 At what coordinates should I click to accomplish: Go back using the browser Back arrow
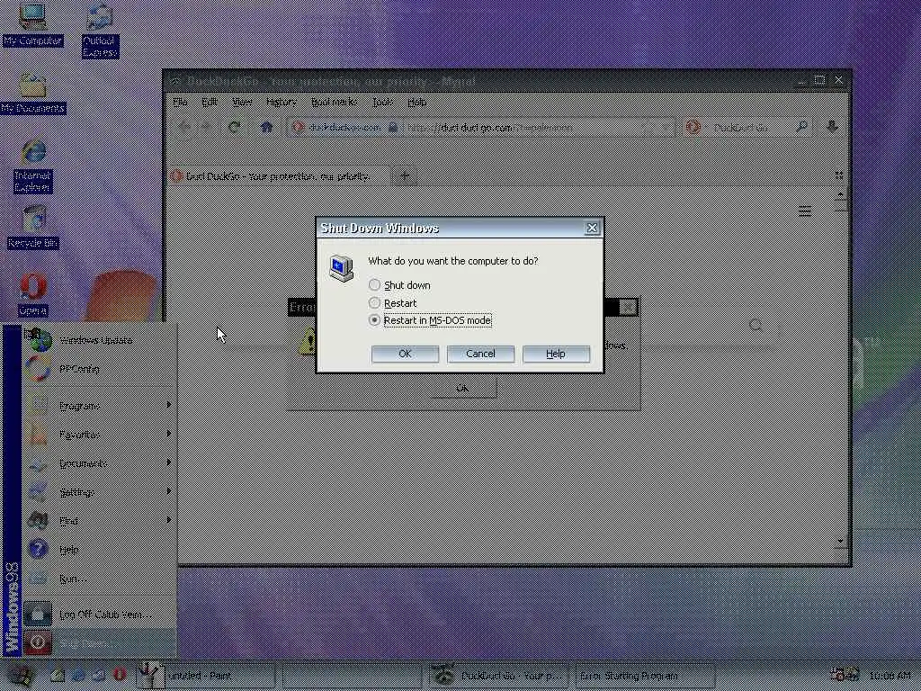(x=183, y=127)
